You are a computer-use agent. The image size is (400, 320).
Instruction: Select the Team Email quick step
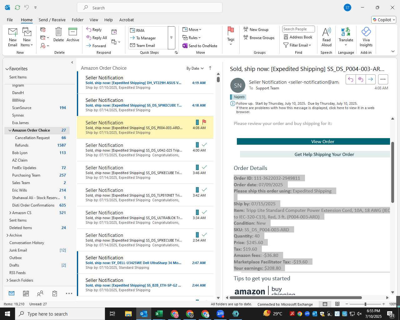(148, 45)
